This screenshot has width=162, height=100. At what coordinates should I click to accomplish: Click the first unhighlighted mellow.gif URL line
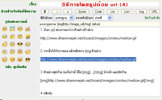[x=88, y=38]
